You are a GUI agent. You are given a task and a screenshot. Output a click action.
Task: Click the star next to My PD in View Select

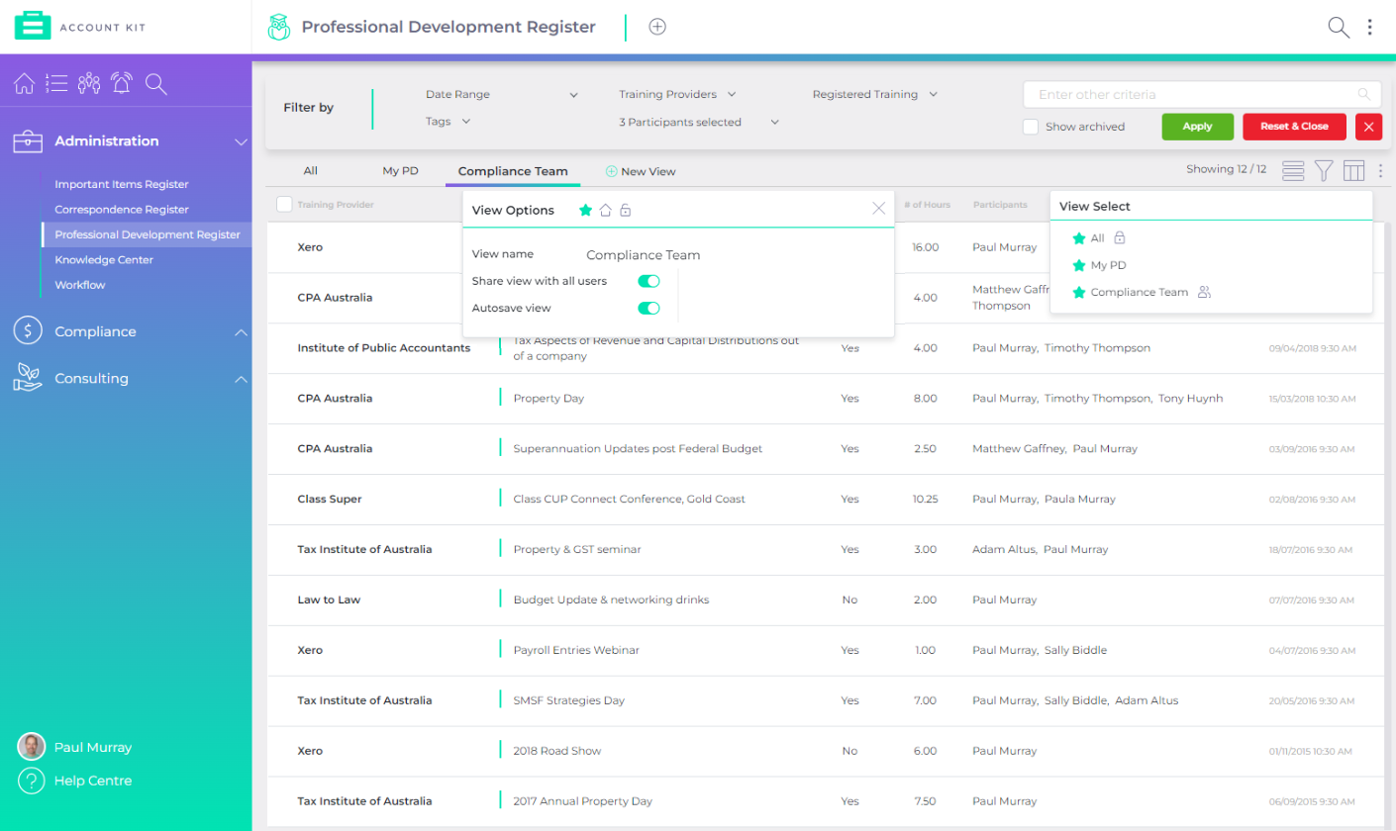[1079, 265]
